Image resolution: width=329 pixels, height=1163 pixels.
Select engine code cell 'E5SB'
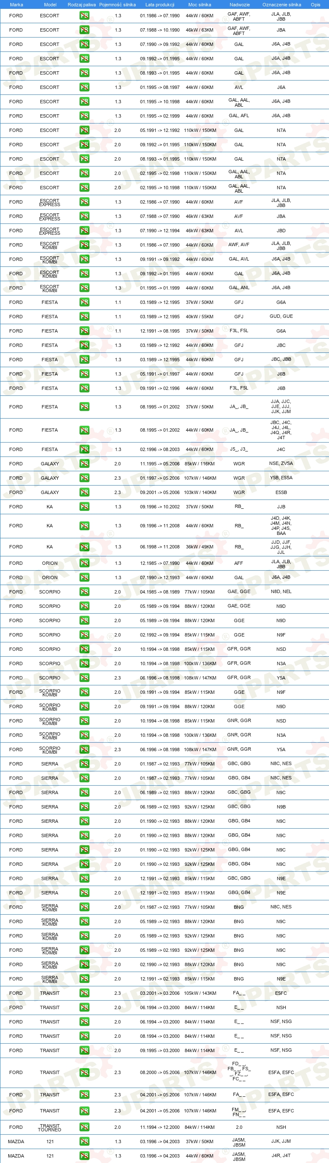[x=281, y=493]
